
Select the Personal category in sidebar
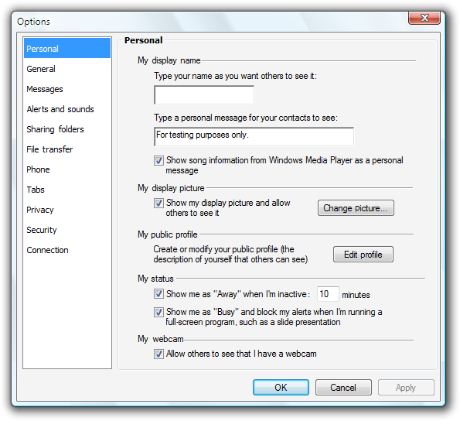(x=67, y=48)
